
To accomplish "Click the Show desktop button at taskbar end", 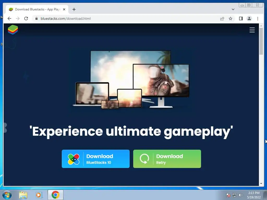I will tap(265, 195).
